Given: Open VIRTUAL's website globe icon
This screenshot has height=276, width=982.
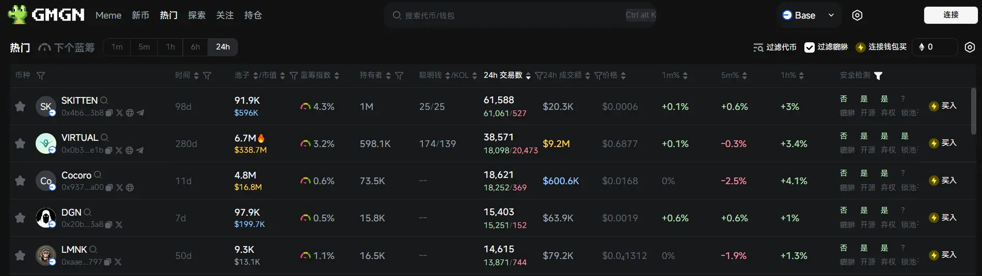Looking at the screenshot, I should (129, 150).
